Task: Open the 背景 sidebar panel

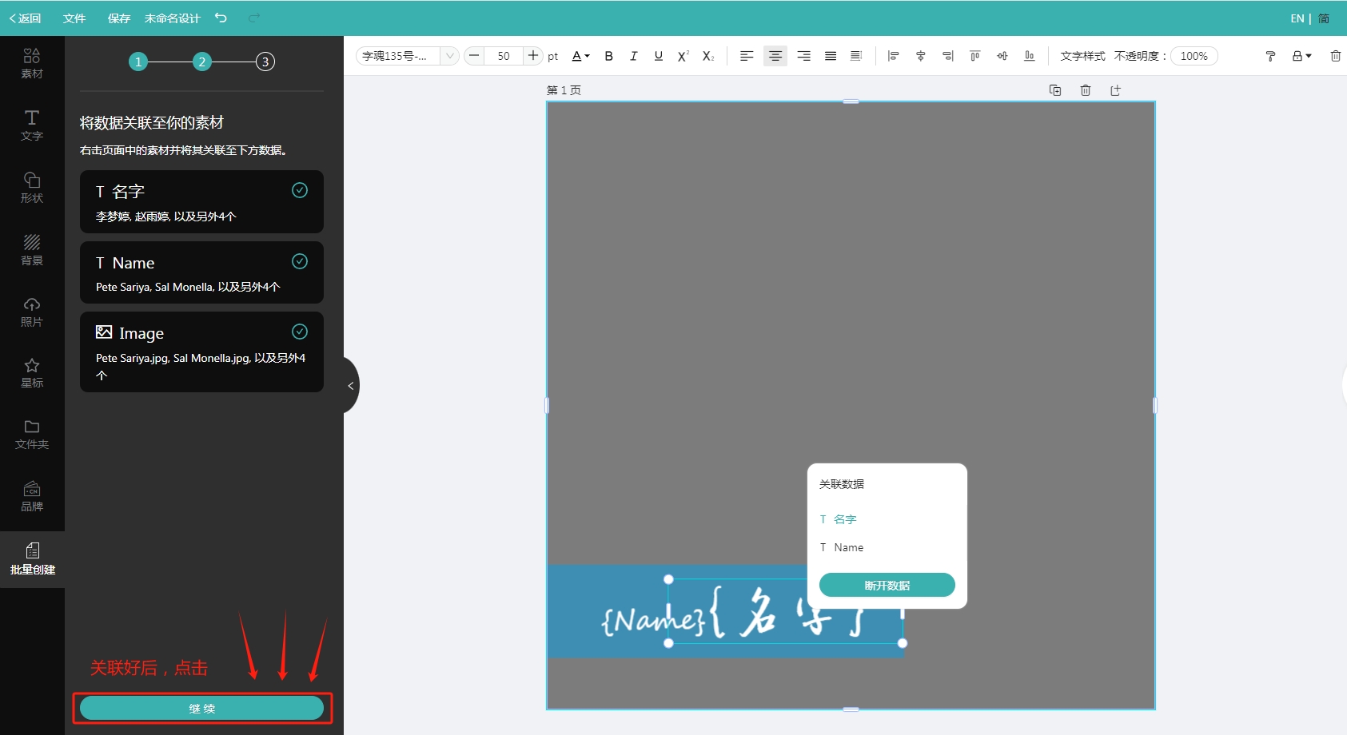Action: tap(32, 249)
